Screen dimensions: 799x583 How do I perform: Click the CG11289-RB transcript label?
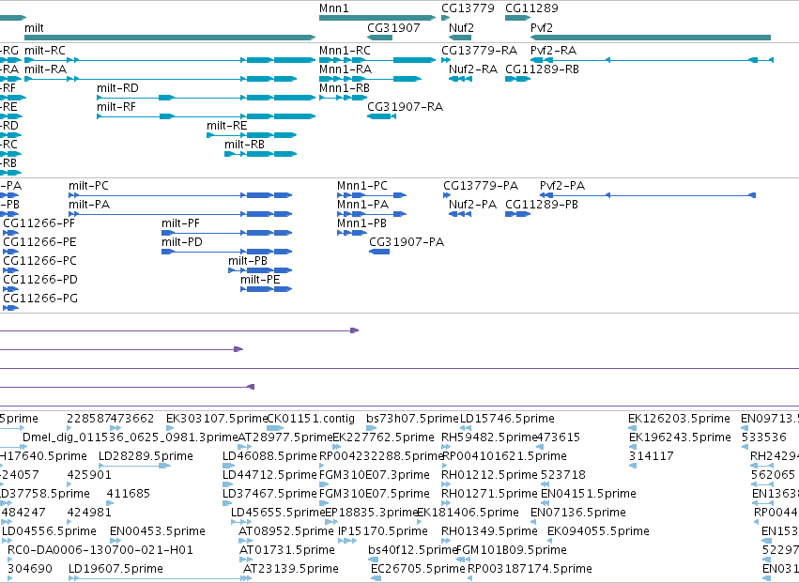542,69
